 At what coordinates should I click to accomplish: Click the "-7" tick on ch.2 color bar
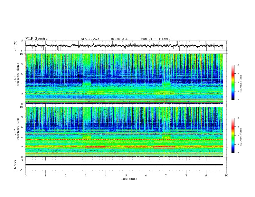click(238, 153)
